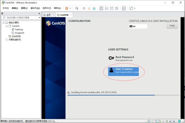Toggle the library sidebar view icon
This screenshot has height=123, width=185.
pos(101,8)
